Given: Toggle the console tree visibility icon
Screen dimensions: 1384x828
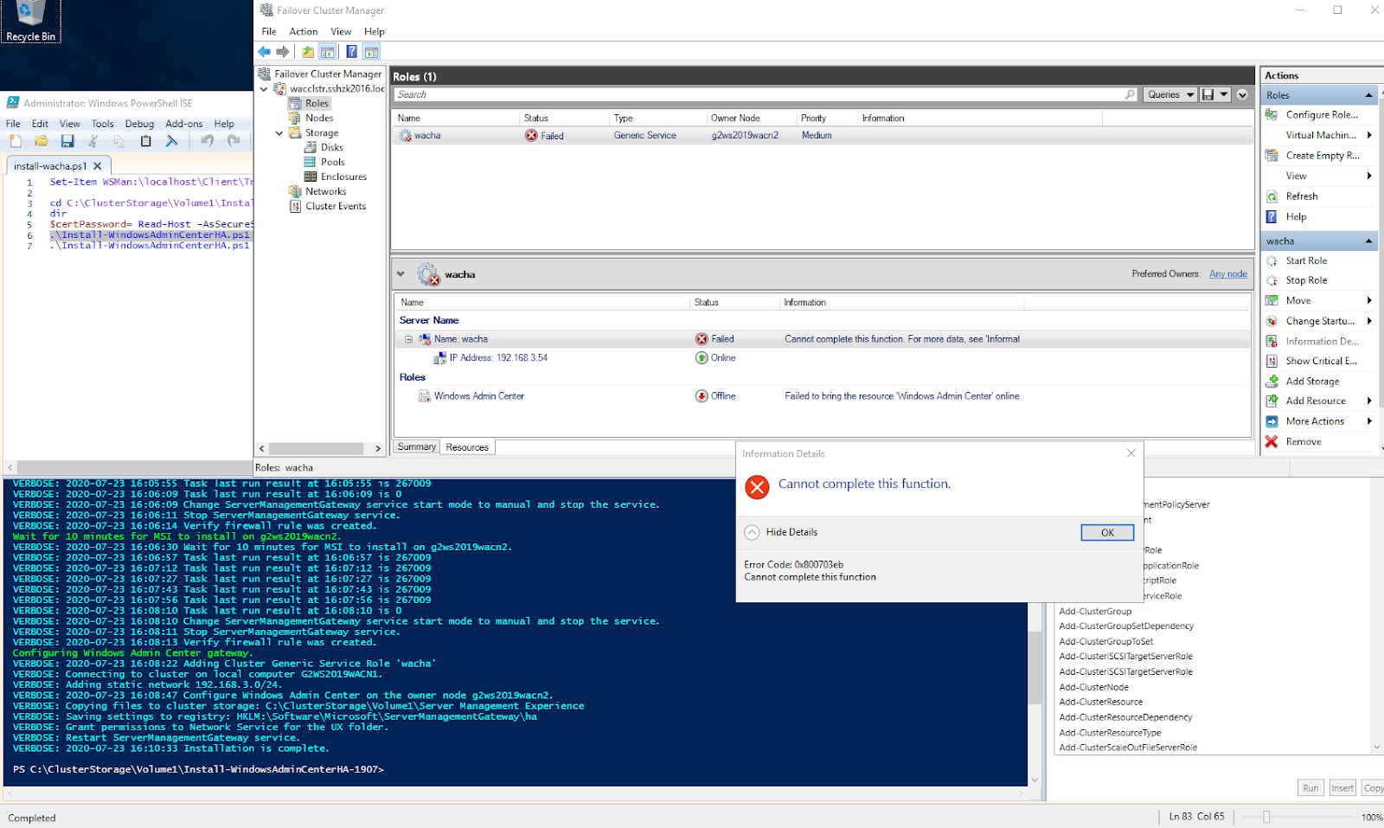Looking at the screenshot, I should 328,51.
